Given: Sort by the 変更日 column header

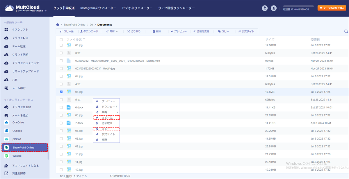Looking at the screenshot, I should tap(315, 40).
